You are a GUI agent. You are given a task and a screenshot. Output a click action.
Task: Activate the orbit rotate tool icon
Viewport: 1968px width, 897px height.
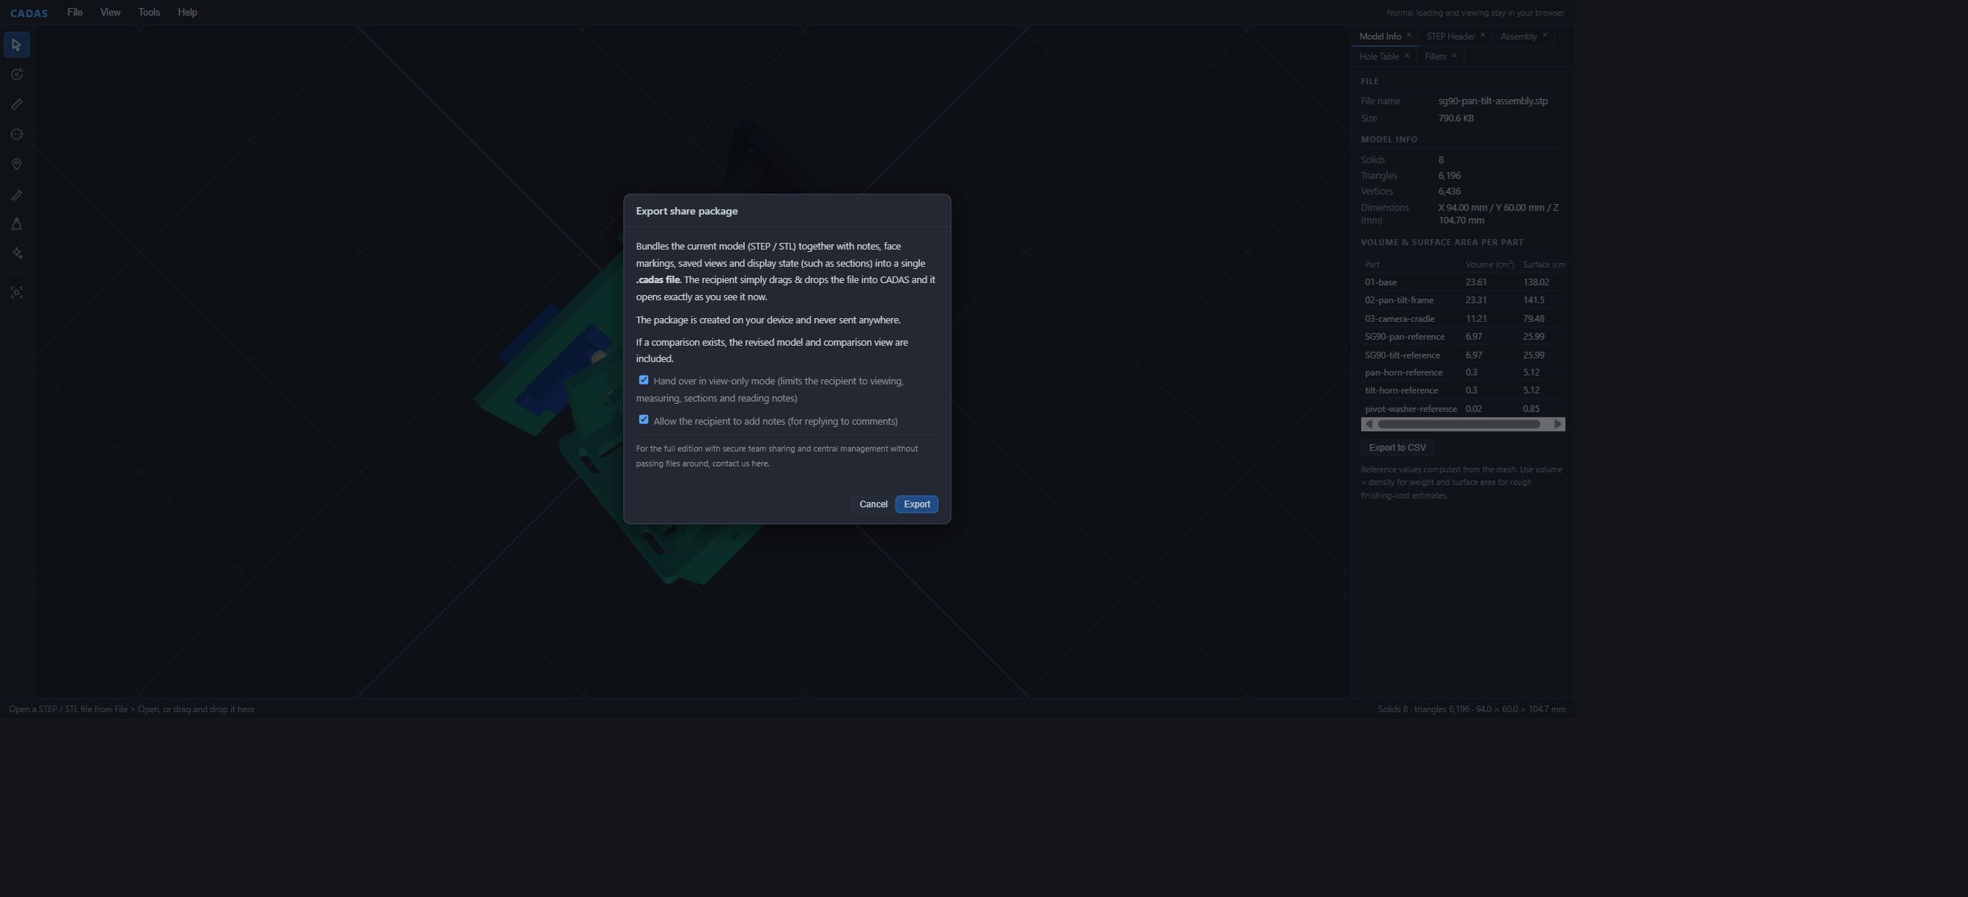coord(17,75)
